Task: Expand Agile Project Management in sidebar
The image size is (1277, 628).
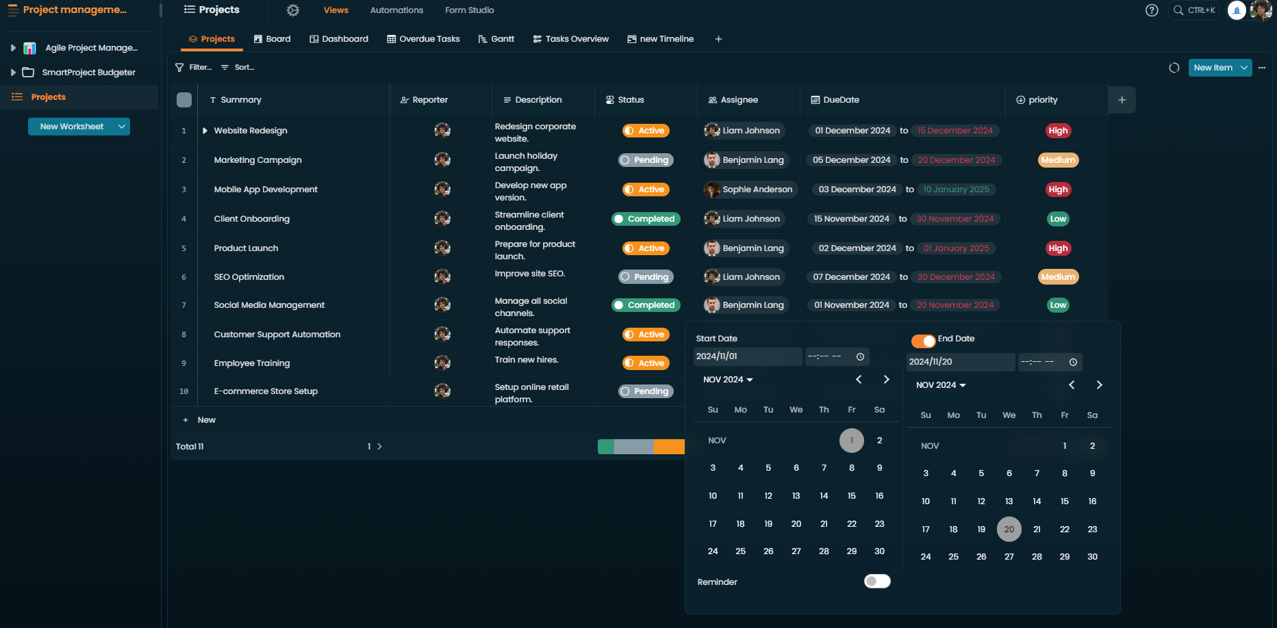Action: pyautogui.click(x=12, y=48)
